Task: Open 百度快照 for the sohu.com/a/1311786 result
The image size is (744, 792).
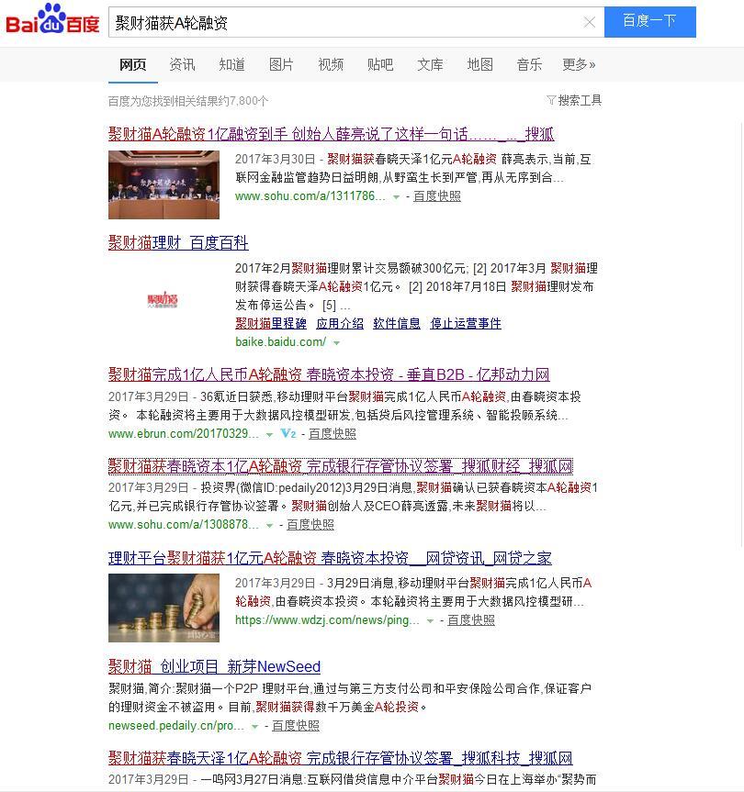Action: tap(437, 196)
